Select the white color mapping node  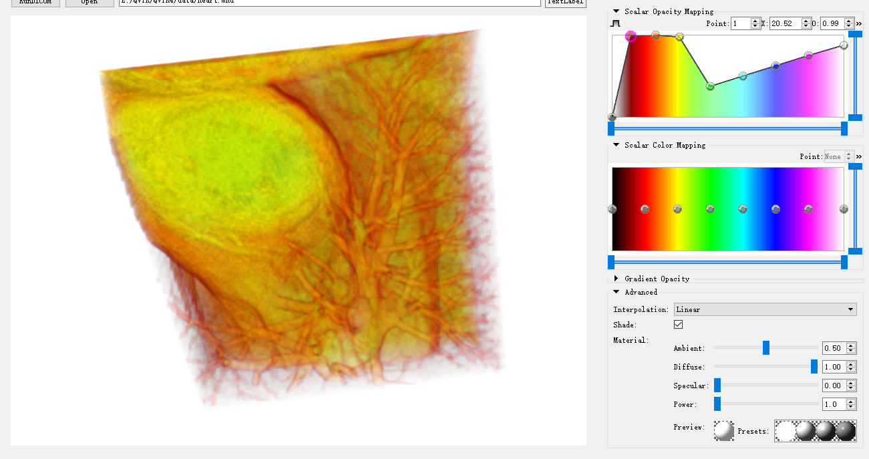844,209
